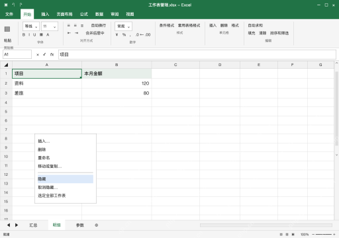The width and height of the screenshot is (339, 238).
Task: Click the select-all corner triangle
Action: coord(6,65)
